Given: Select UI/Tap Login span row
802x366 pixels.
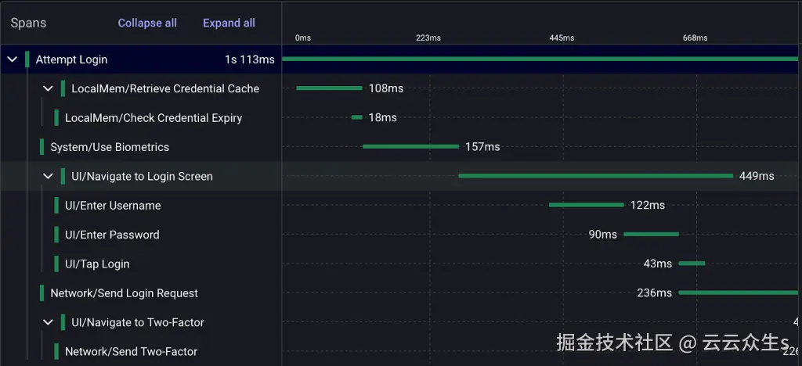Looking at the screenshot, I should (x=97, y=264).
